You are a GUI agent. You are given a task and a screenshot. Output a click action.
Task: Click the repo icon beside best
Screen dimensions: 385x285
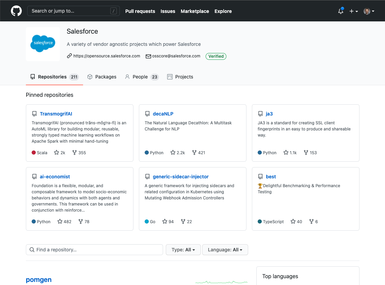click(x=260, y=176)
